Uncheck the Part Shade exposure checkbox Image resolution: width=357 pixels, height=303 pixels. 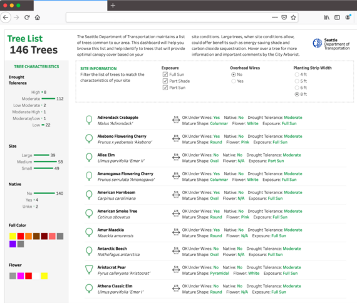point(165,81)
